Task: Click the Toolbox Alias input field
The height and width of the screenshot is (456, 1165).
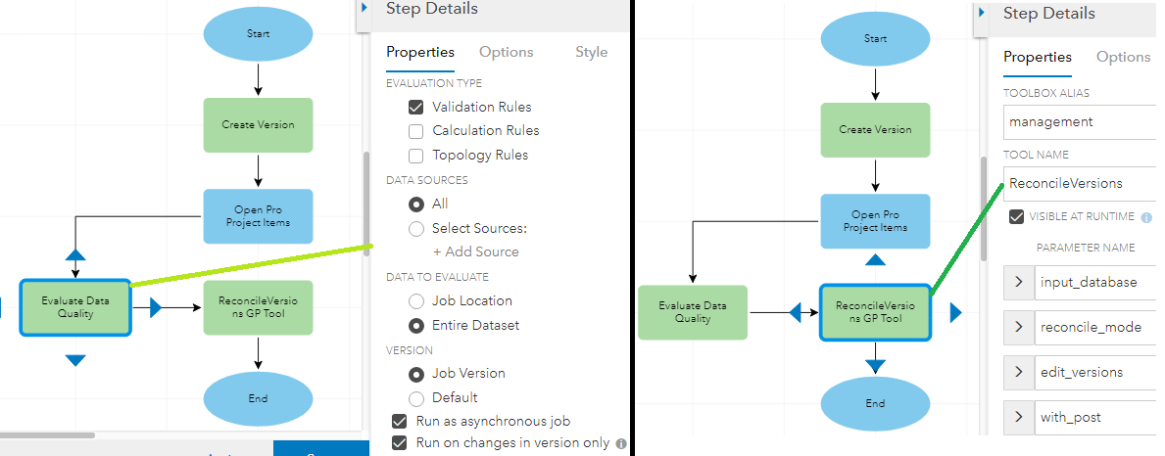Action: pyautogui.click(x=1080, y=122)
